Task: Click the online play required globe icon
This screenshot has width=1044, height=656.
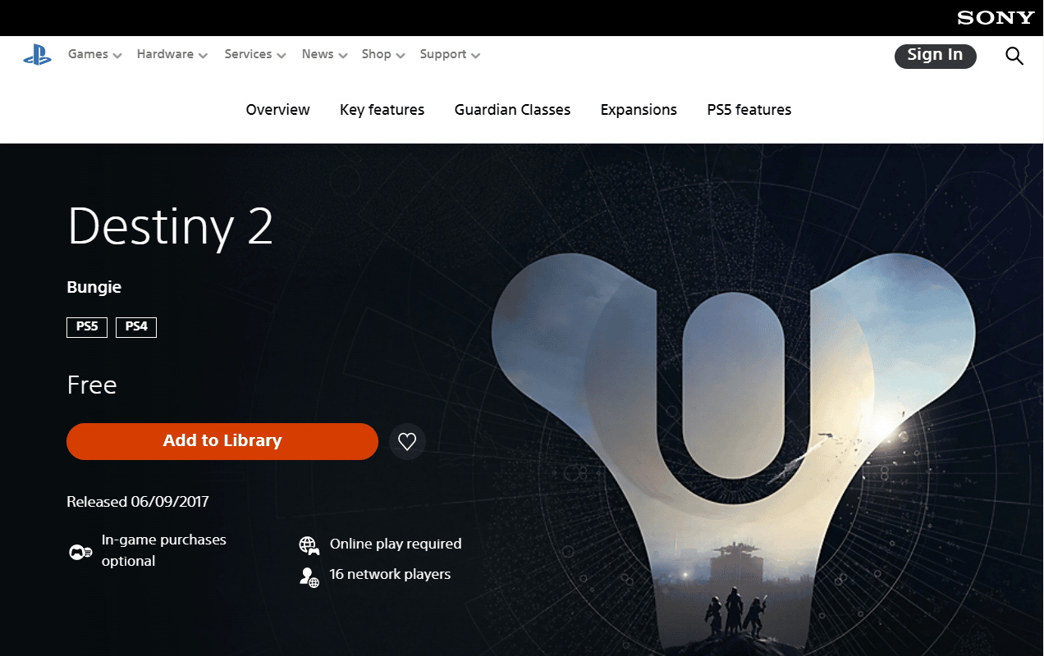Action: coord(309,545)
